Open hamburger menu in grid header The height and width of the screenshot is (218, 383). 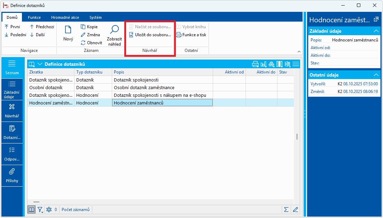pos(296,64)
